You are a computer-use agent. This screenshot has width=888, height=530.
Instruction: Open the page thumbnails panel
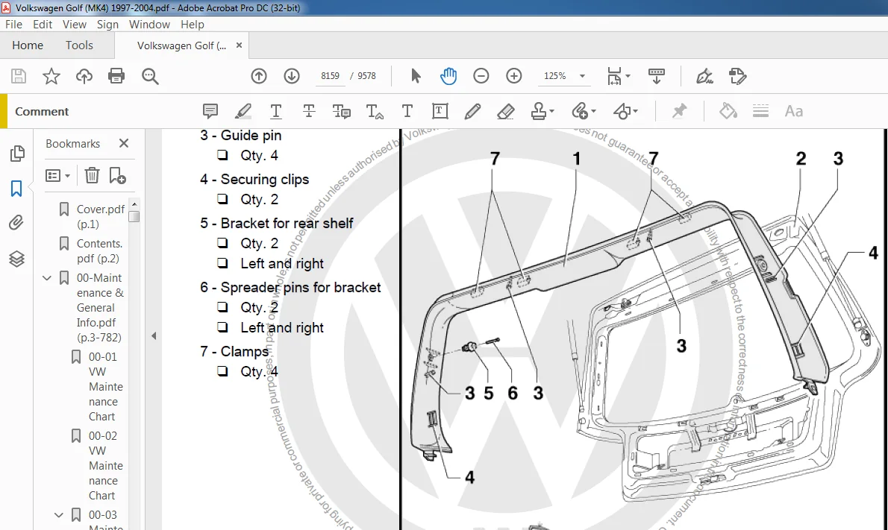tap(17, 154)
